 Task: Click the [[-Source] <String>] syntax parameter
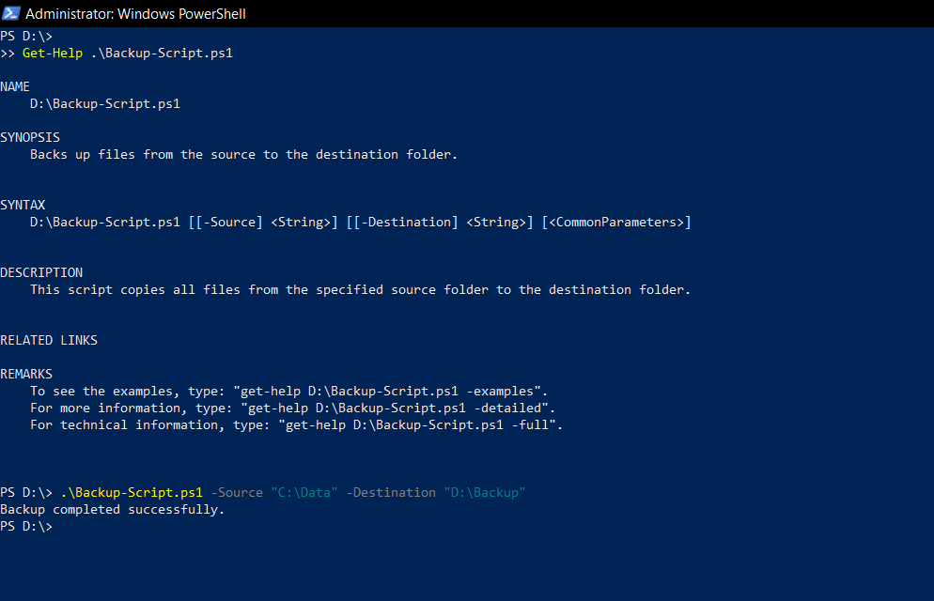[263, 222]
